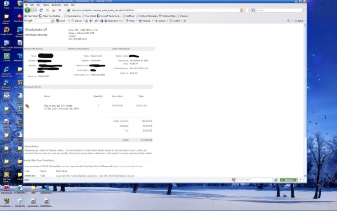The image size is (337, 211).
Task: Go to the Home page icon
Action: (53, 10)
